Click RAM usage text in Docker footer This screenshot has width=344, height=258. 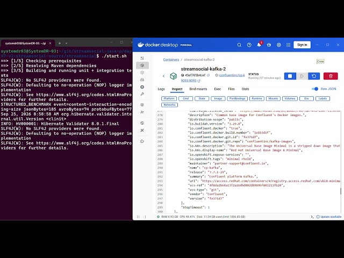(x=169, y=217)
